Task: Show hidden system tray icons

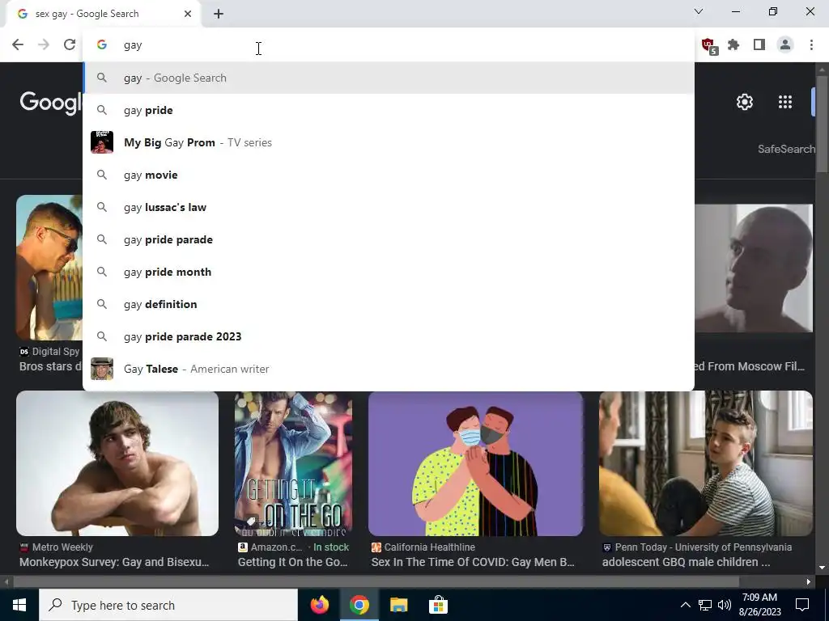Action: [x=685, y=605]
